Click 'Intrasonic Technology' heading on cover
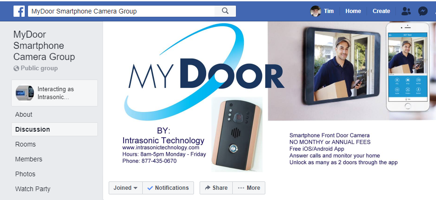 tap(164, 140)
